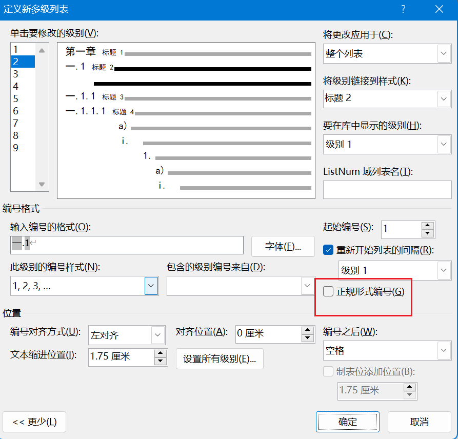Decrease 文本缩进位置 using the down spinner arrow

click(161, 361)
